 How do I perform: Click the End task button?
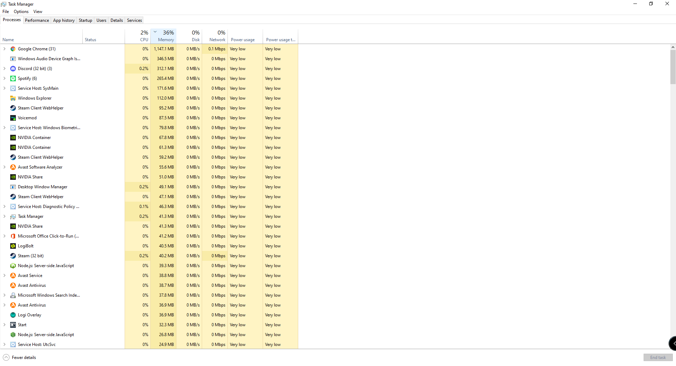[658, 358]
